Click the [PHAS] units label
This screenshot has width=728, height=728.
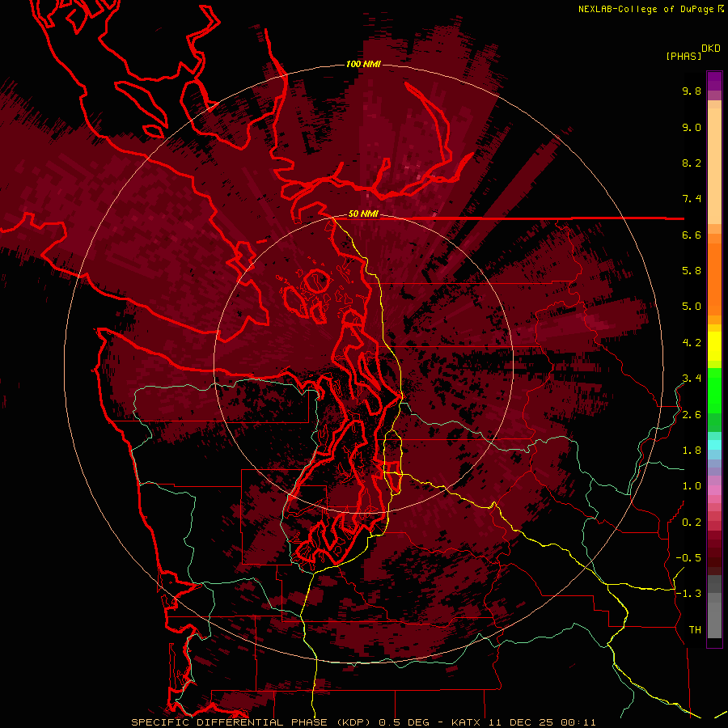[684, 56]
